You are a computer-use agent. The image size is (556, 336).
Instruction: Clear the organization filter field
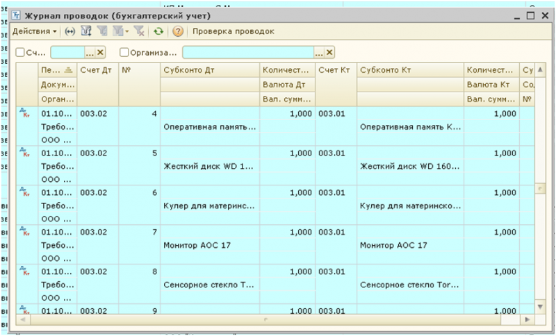click(x=329, y=53)
